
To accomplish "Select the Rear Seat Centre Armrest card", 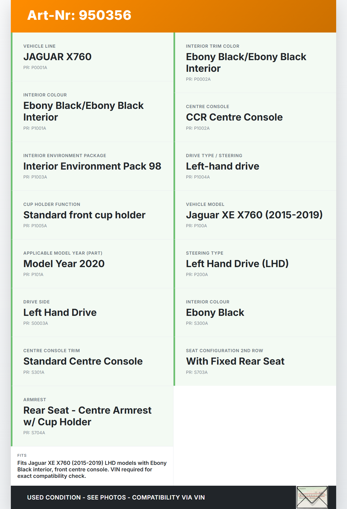I will pos(93,416).
